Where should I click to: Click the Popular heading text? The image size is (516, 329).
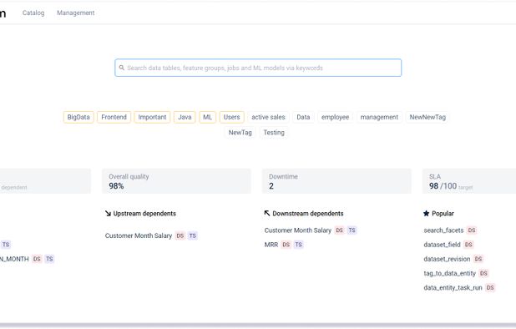(x=443, y=214)
